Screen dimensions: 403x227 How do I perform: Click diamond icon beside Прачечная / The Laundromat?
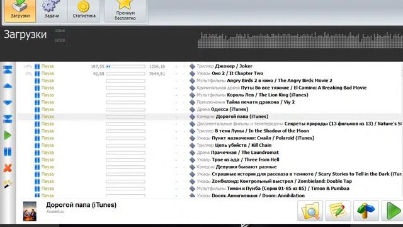[192, 153]
